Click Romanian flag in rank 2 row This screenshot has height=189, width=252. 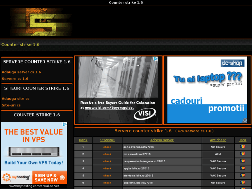(x=243, y=154)
